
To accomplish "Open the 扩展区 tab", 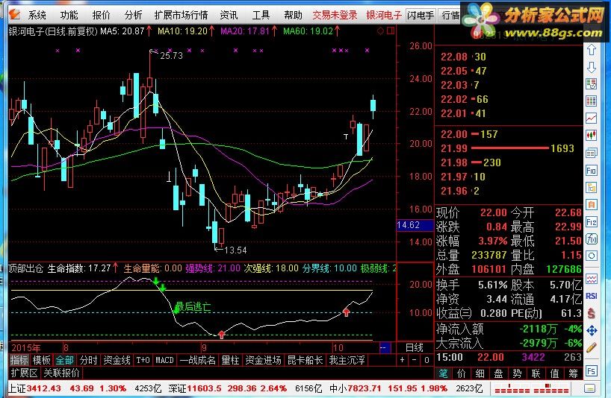I will 24,373.
